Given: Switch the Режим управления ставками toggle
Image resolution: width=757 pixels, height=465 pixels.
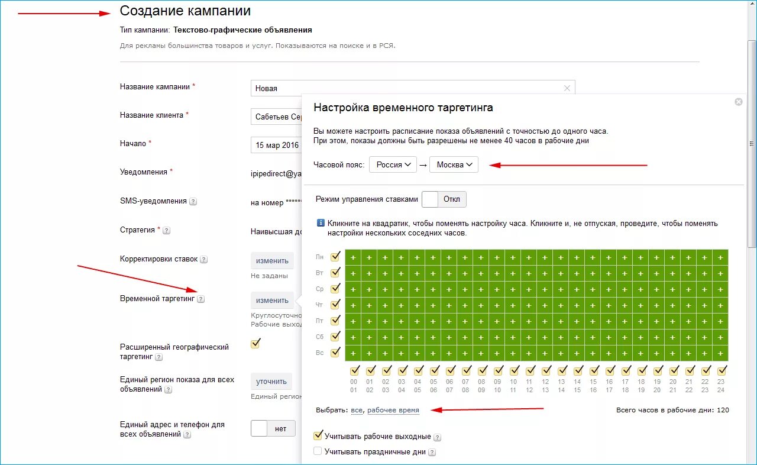Looking at the screenshot, I should 444,199.
